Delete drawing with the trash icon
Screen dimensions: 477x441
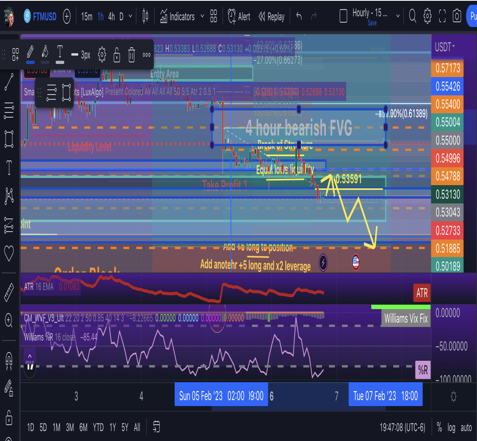pos(132,55)
